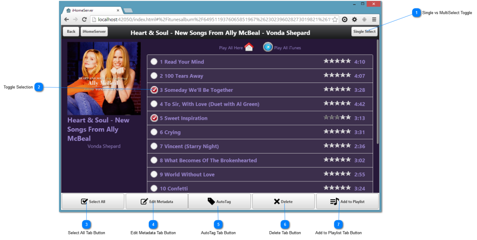
Task: Click the Select All checkmark icon
Action: click(84, 201)
